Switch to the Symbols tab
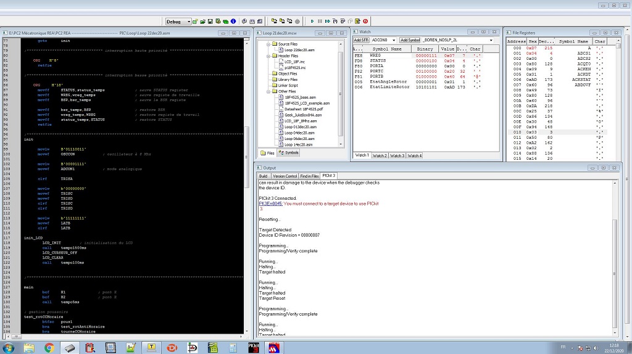Screen dimensions: 632x354 (x=289, y=152)
